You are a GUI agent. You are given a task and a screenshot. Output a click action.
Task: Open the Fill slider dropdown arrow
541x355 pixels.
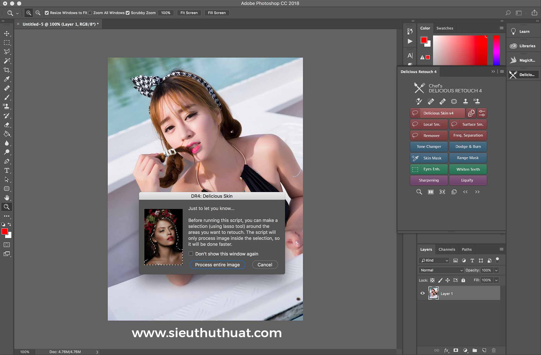tap(496, 280)
